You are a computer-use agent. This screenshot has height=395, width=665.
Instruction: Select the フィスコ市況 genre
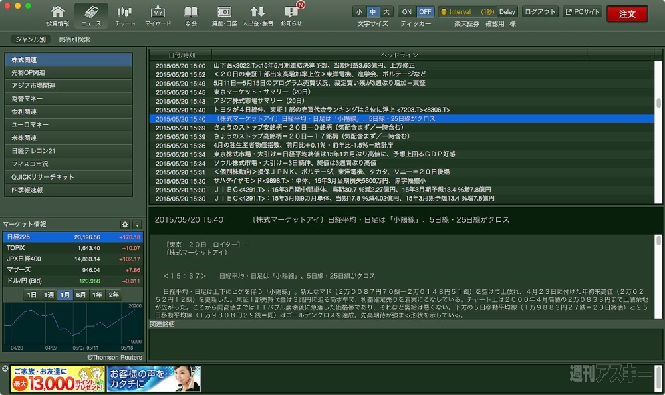click(x=68, y=164)
